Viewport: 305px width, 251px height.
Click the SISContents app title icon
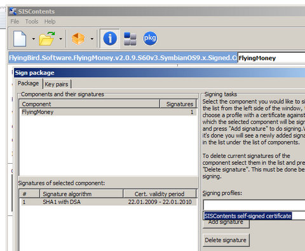(13, 11)
